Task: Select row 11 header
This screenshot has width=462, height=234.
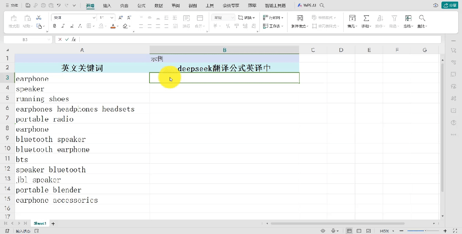Action: (7, 159)
